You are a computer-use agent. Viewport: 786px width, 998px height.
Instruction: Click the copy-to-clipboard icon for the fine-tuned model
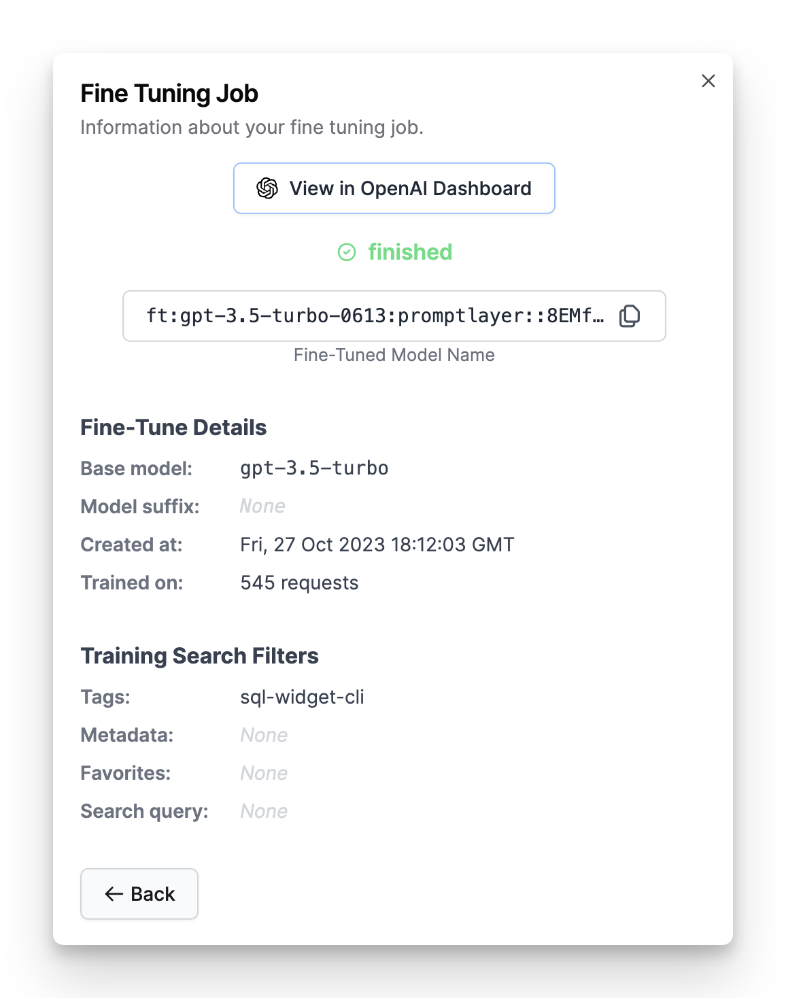[629, 315]
